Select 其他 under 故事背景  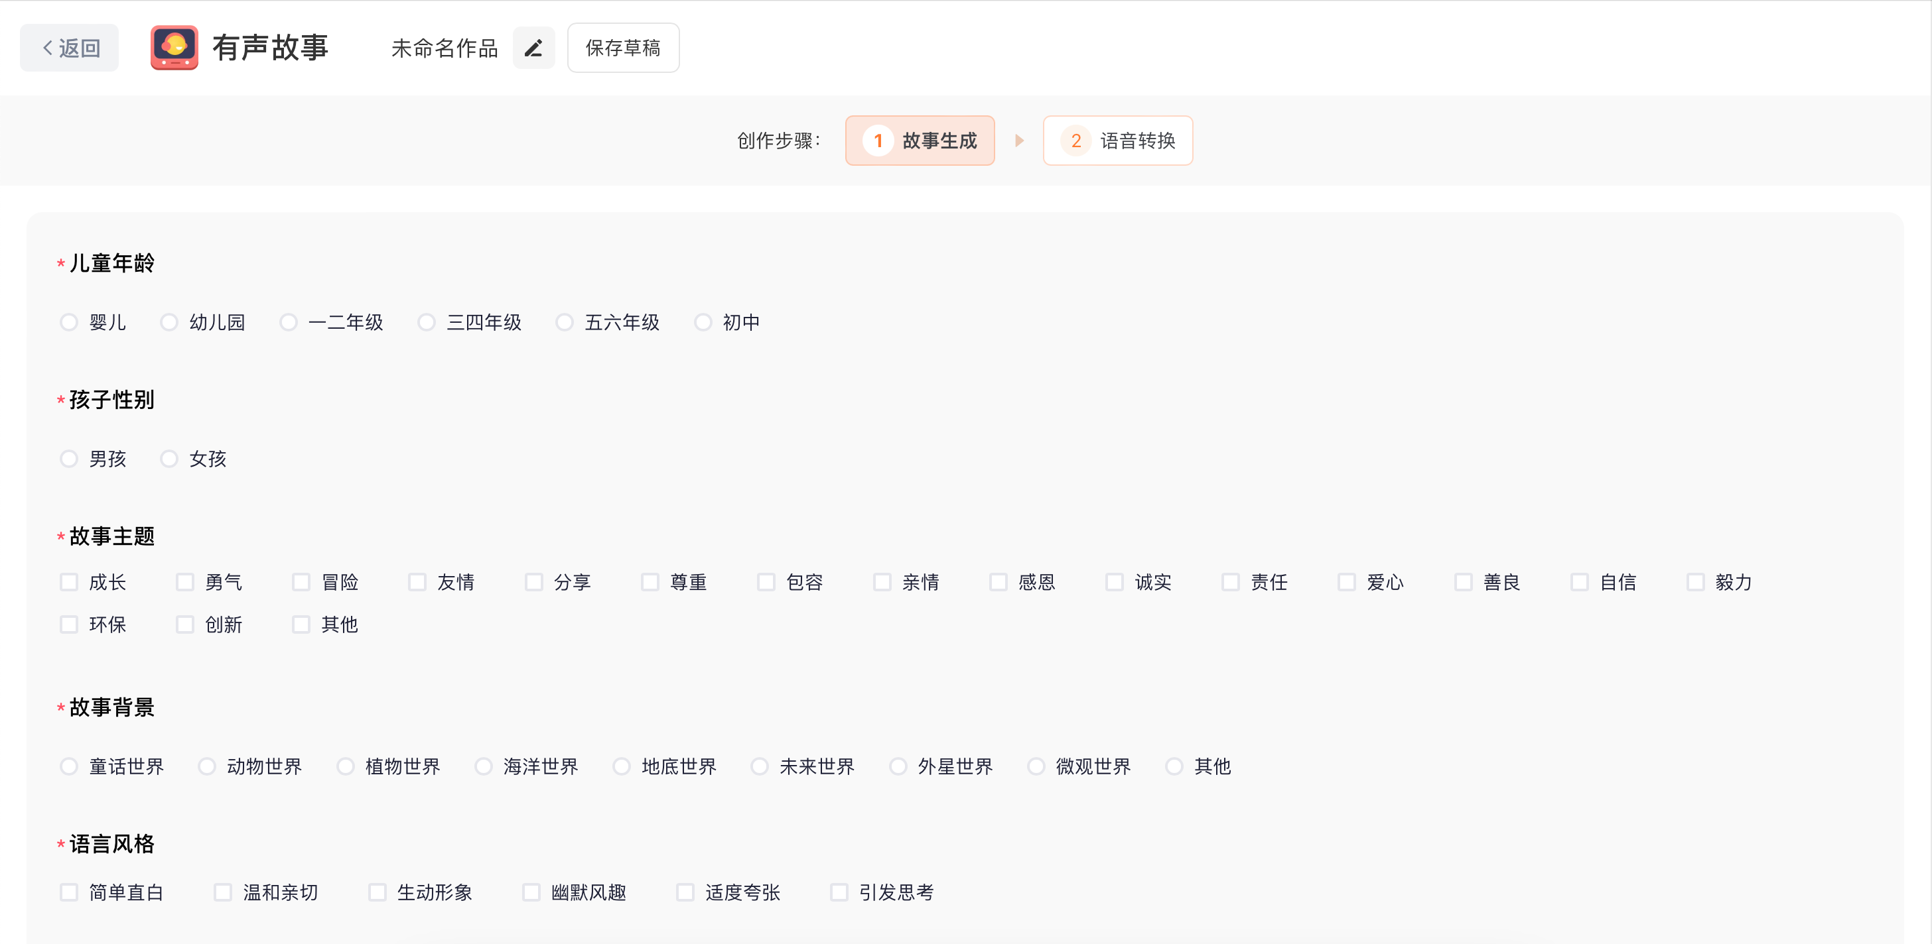1174,766
